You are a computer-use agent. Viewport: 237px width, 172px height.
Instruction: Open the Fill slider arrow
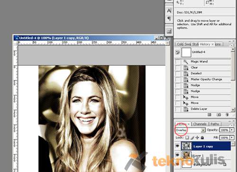click(x=232, y=137)
